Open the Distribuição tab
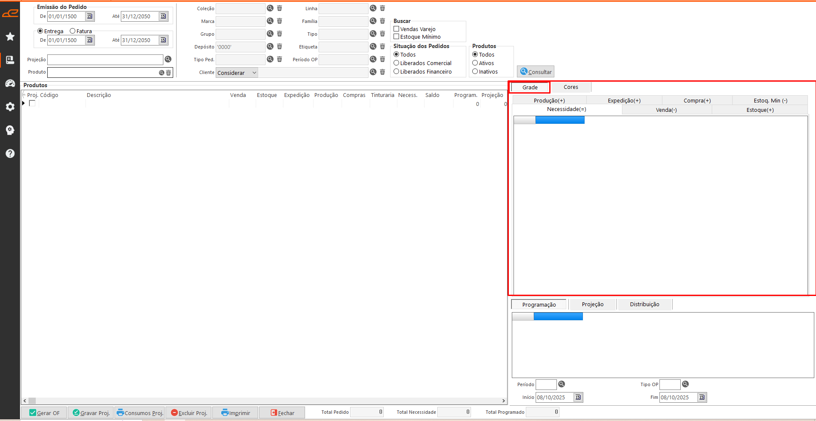The height and width of the screenshot is (421, 816). pyautogui.click(x=644, y=304)
